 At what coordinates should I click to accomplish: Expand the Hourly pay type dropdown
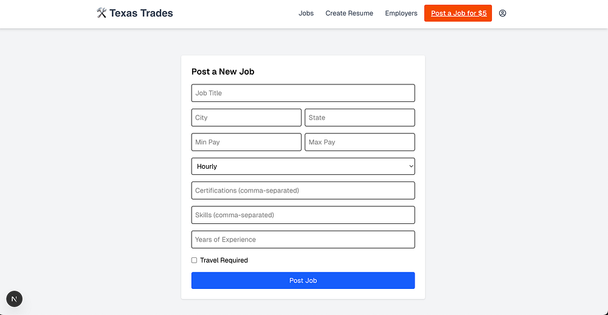(x=303, y=166)
